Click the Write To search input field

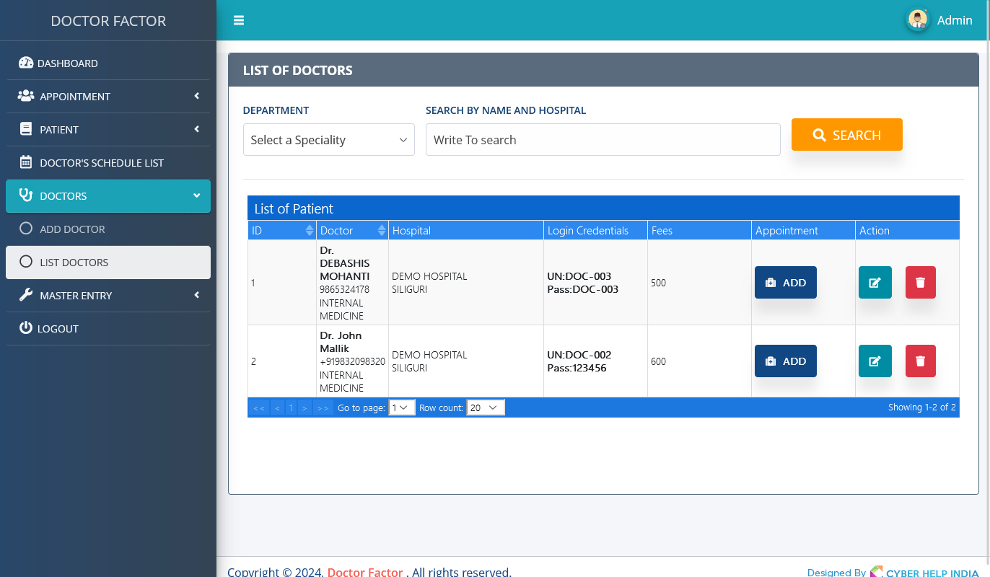tap(603, 140)
